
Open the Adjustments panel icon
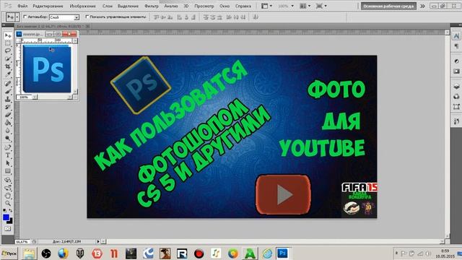click(x=456, y=61)
